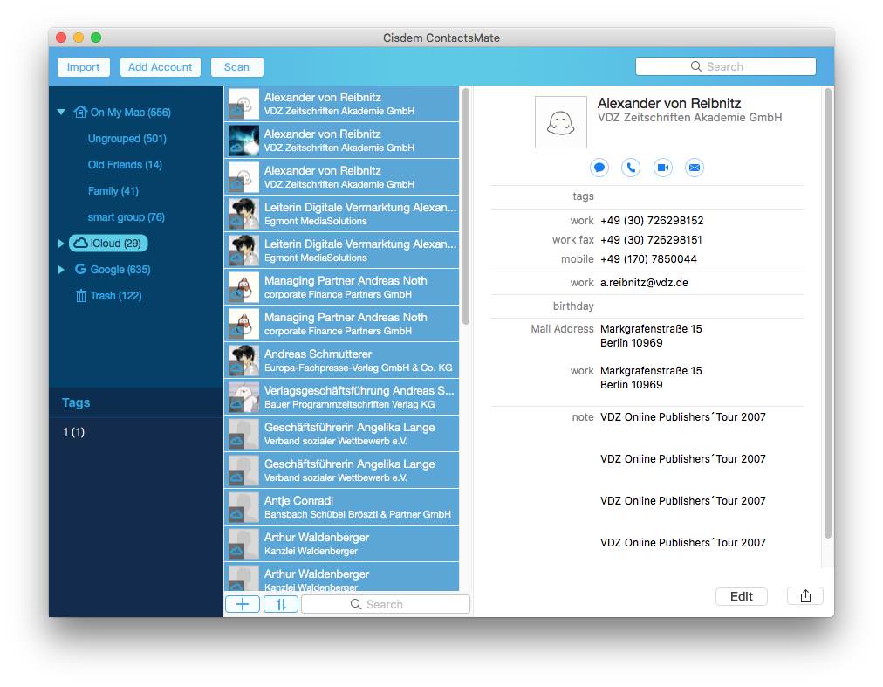Add a new contact with plus button
Screen dimensions: 883x687
(x=243, y=604)
